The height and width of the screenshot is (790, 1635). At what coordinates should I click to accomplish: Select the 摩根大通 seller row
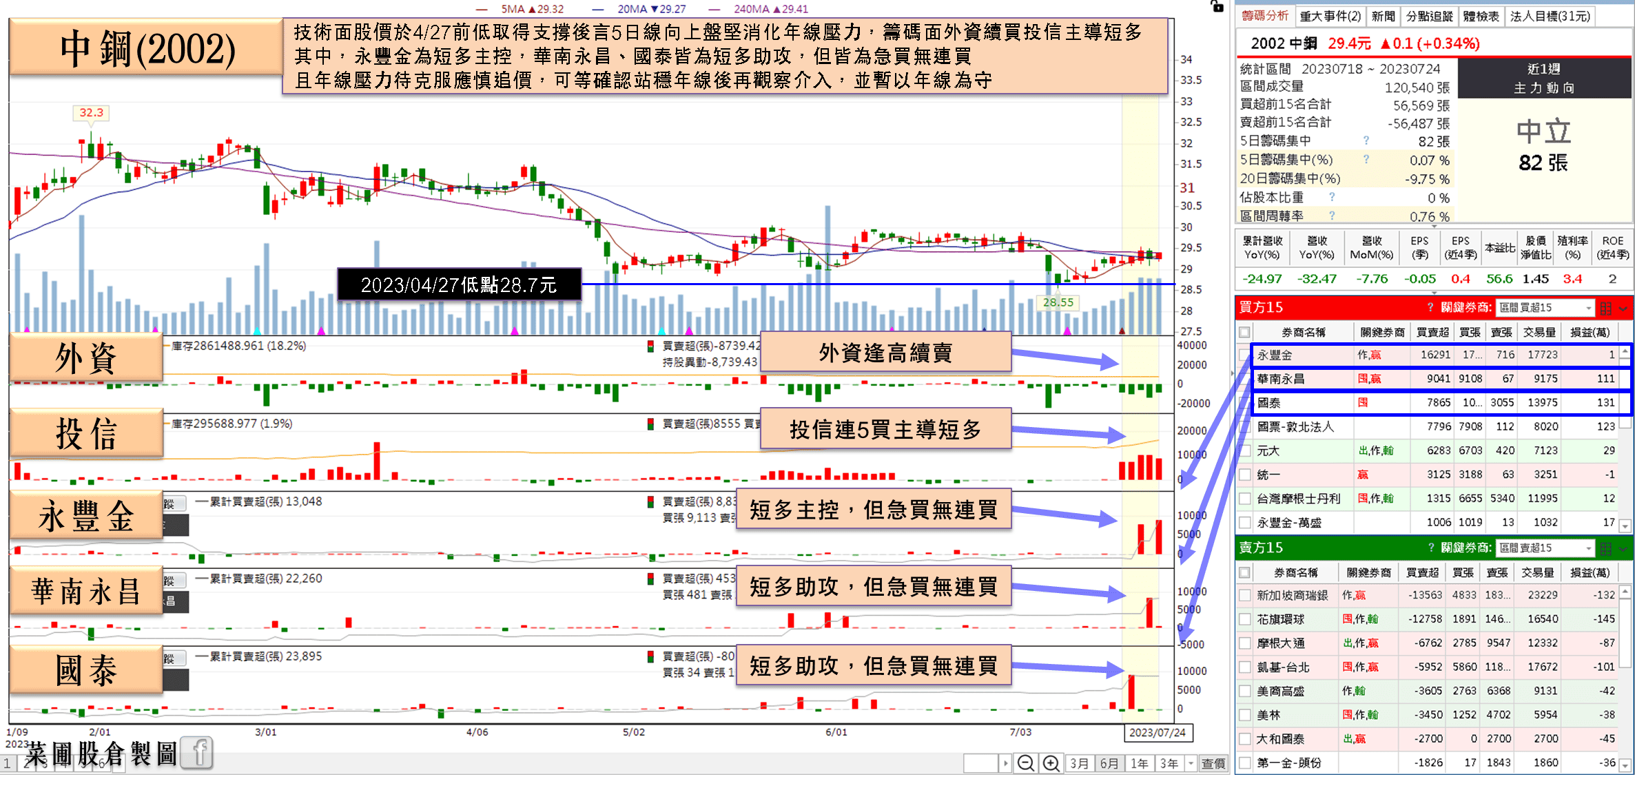1426,643
